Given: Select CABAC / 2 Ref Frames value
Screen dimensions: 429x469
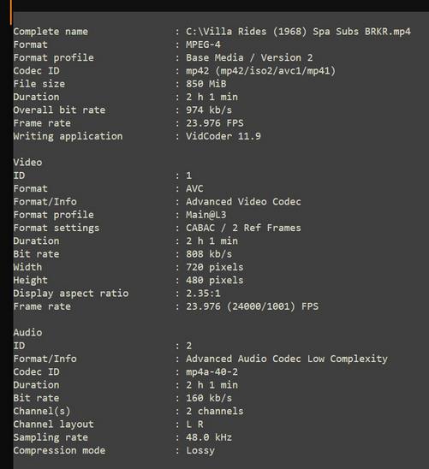Looking at the screenshot, I should click(243, 228).
